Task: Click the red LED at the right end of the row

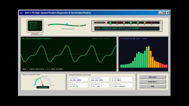Action: tap(152, 22)
